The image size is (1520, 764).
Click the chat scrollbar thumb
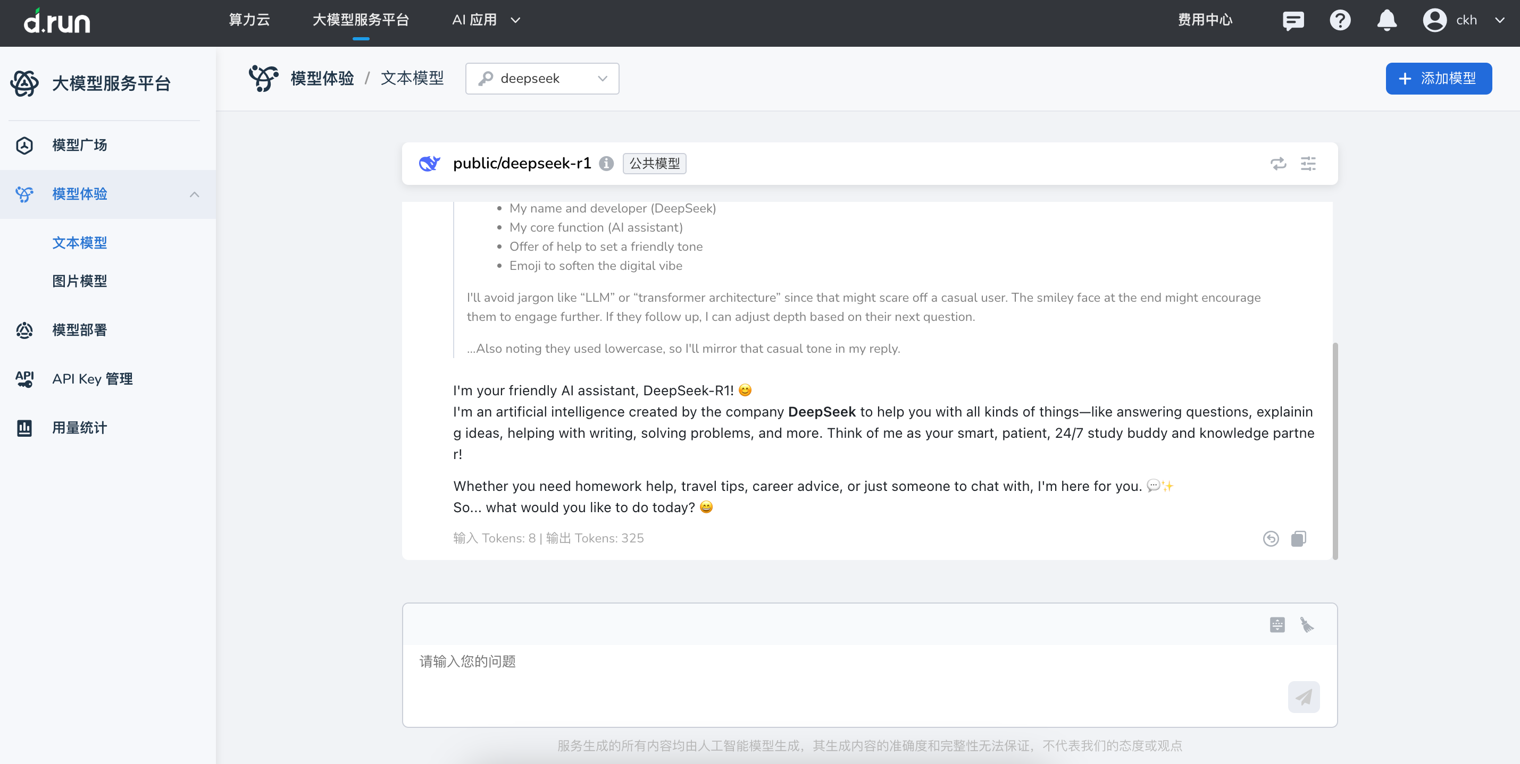tap(1335, 451)
